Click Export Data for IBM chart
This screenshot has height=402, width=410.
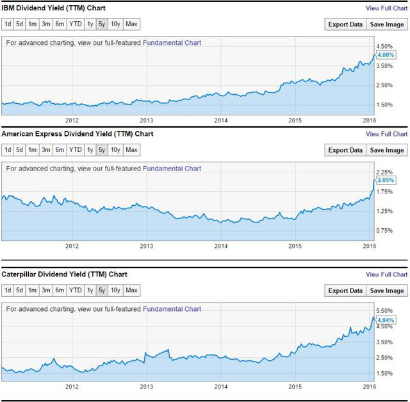pos(345,24)
